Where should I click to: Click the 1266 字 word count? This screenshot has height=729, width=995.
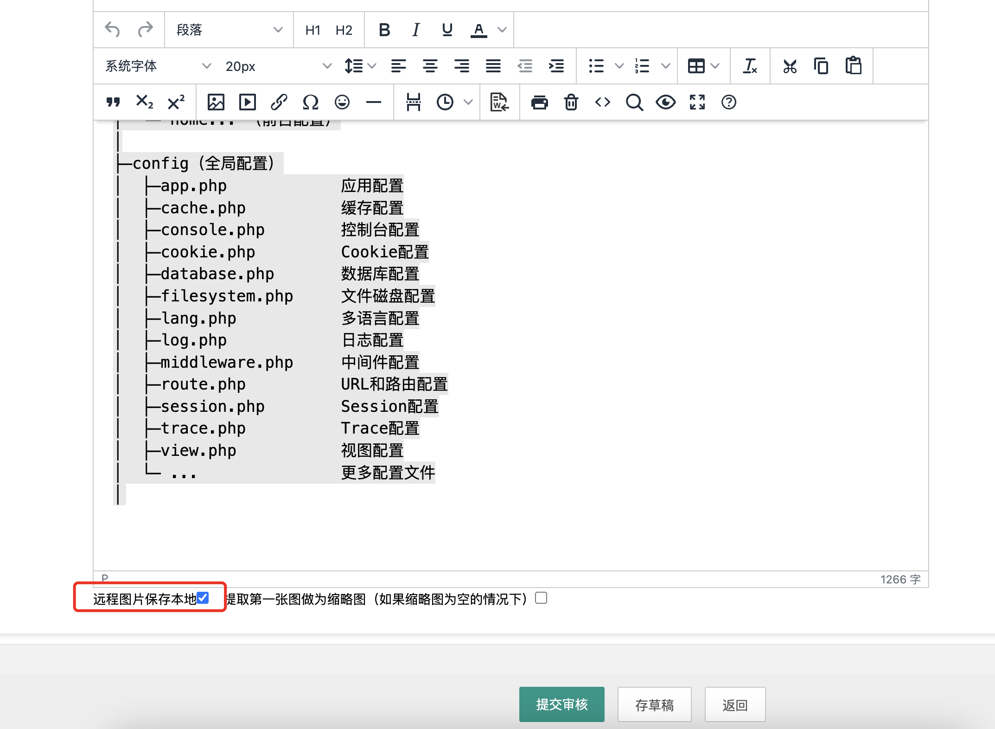coord(900,579)
